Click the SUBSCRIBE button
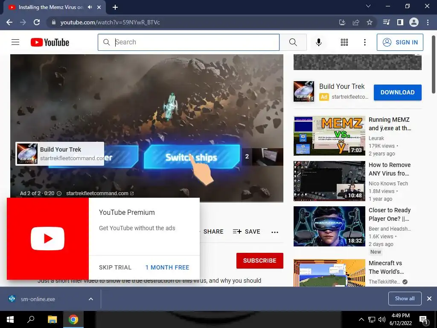437x328 pixels. click(260, 261)
